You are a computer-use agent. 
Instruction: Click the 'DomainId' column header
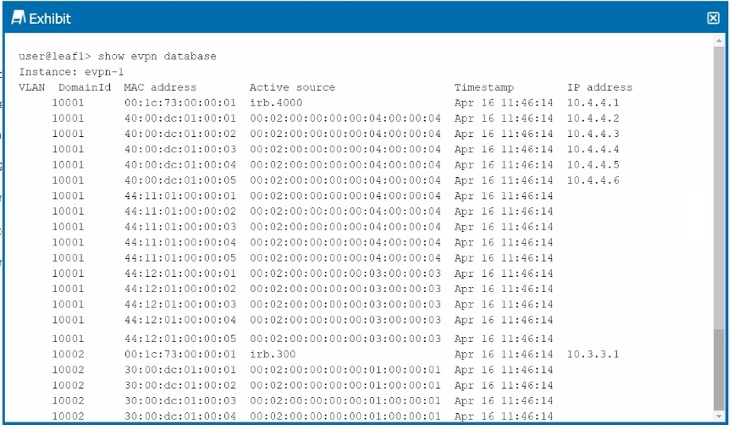(86, 87)
